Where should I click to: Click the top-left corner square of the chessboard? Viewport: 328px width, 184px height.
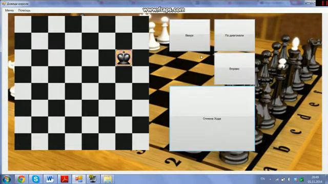coord(23,24)
